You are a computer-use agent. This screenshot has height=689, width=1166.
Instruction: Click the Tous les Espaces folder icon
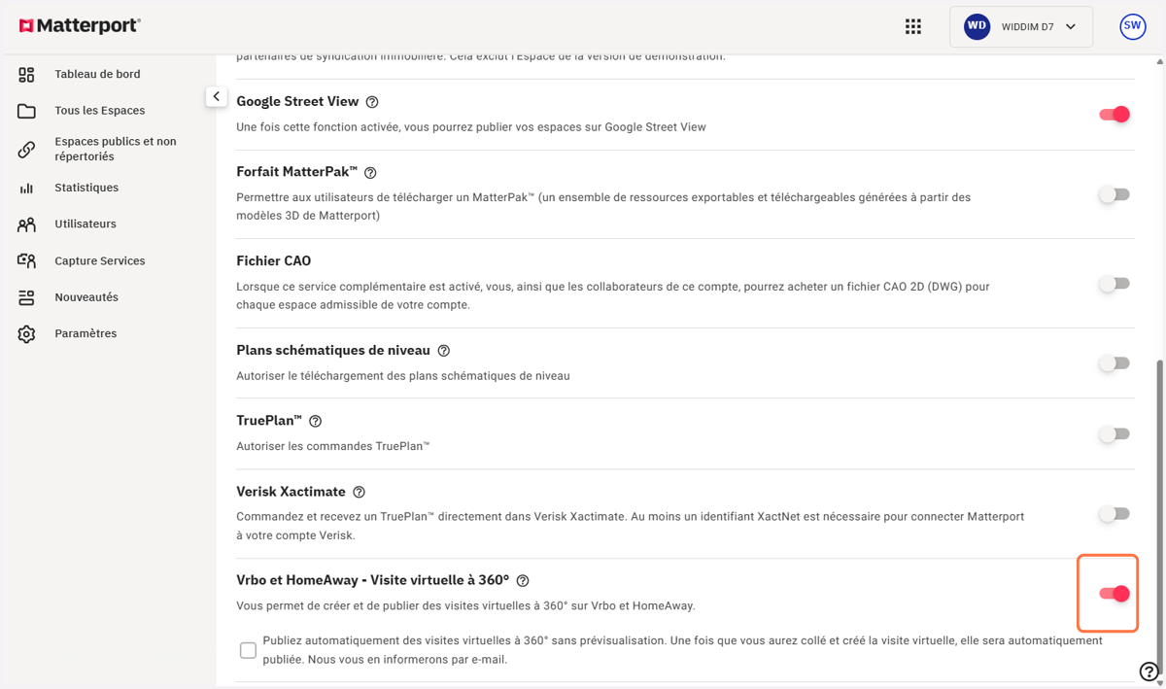26,111
